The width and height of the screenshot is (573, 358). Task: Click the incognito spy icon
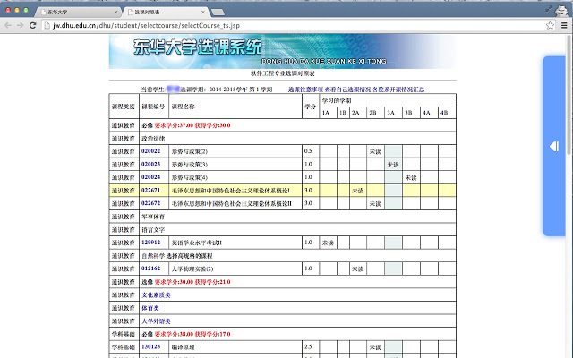(x=561, y=10)
